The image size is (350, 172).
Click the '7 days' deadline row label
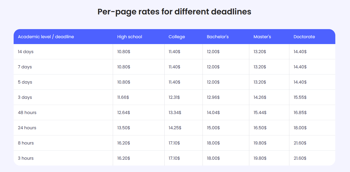(25, 67)
